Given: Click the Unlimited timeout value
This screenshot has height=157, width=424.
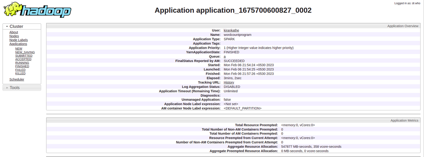Looking at the screenshot, I should 230,91.
